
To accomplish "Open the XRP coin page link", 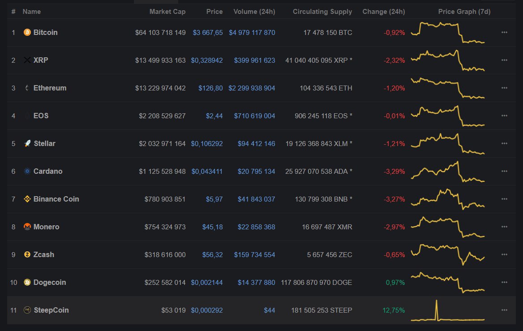I will tap(41, 60).
